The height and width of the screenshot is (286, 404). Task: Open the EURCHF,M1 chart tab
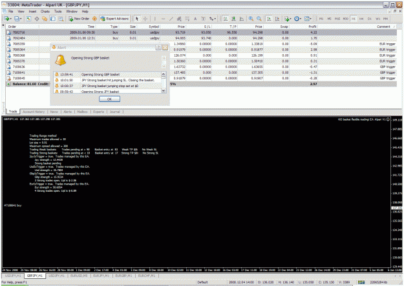146,276
